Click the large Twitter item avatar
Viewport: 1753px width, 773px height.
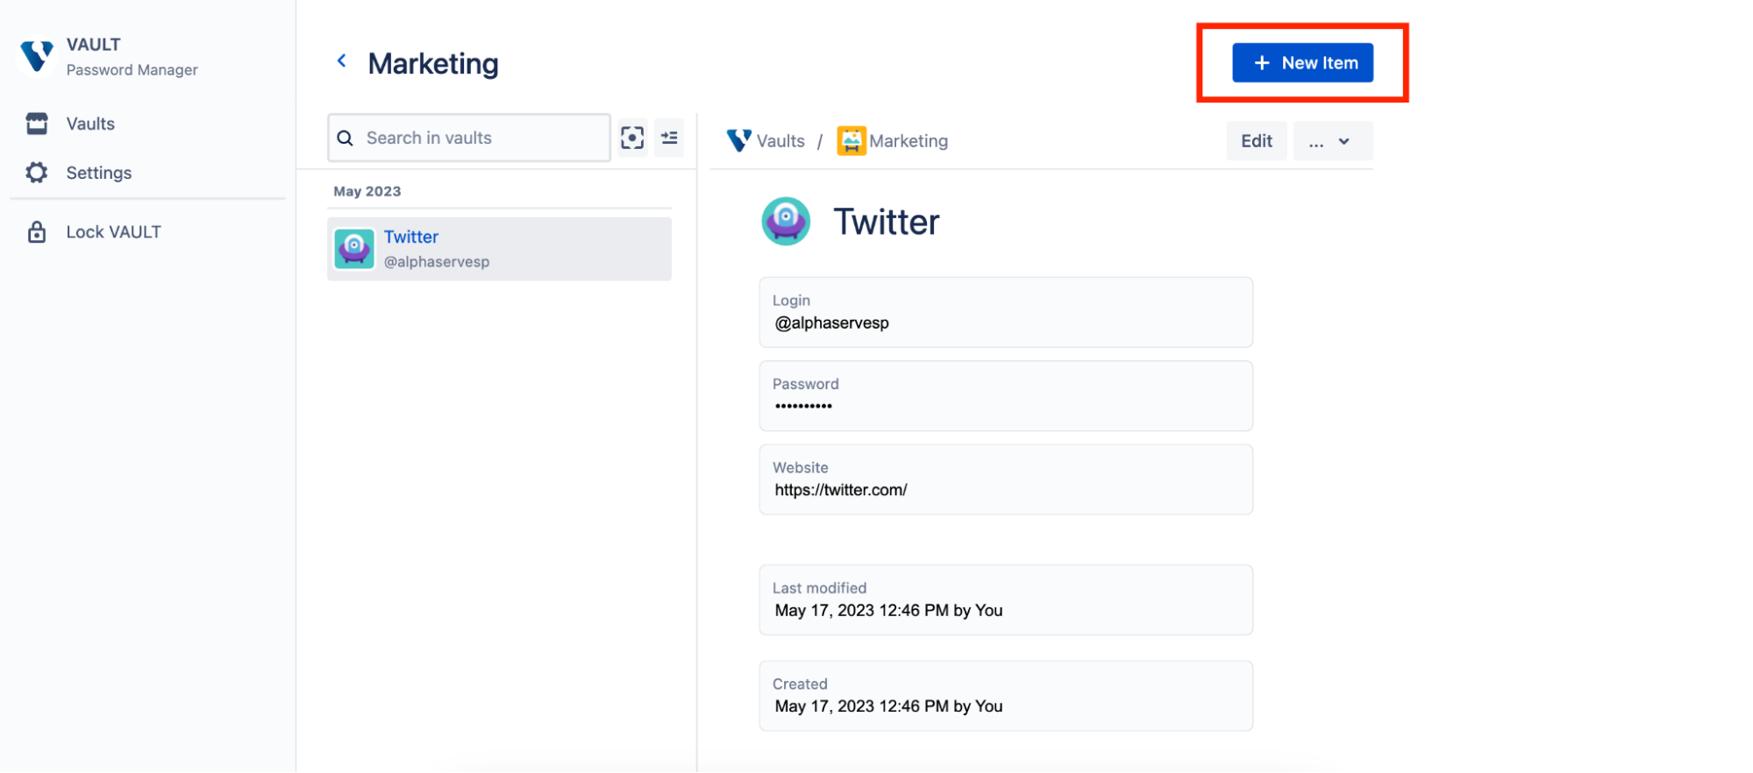click(x=786, y=221)
